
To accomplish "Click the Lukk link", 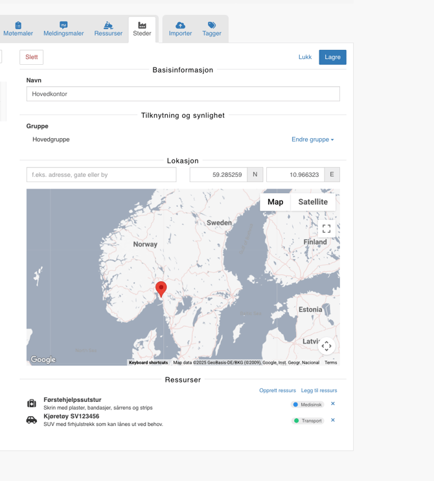I will (305, 57).
